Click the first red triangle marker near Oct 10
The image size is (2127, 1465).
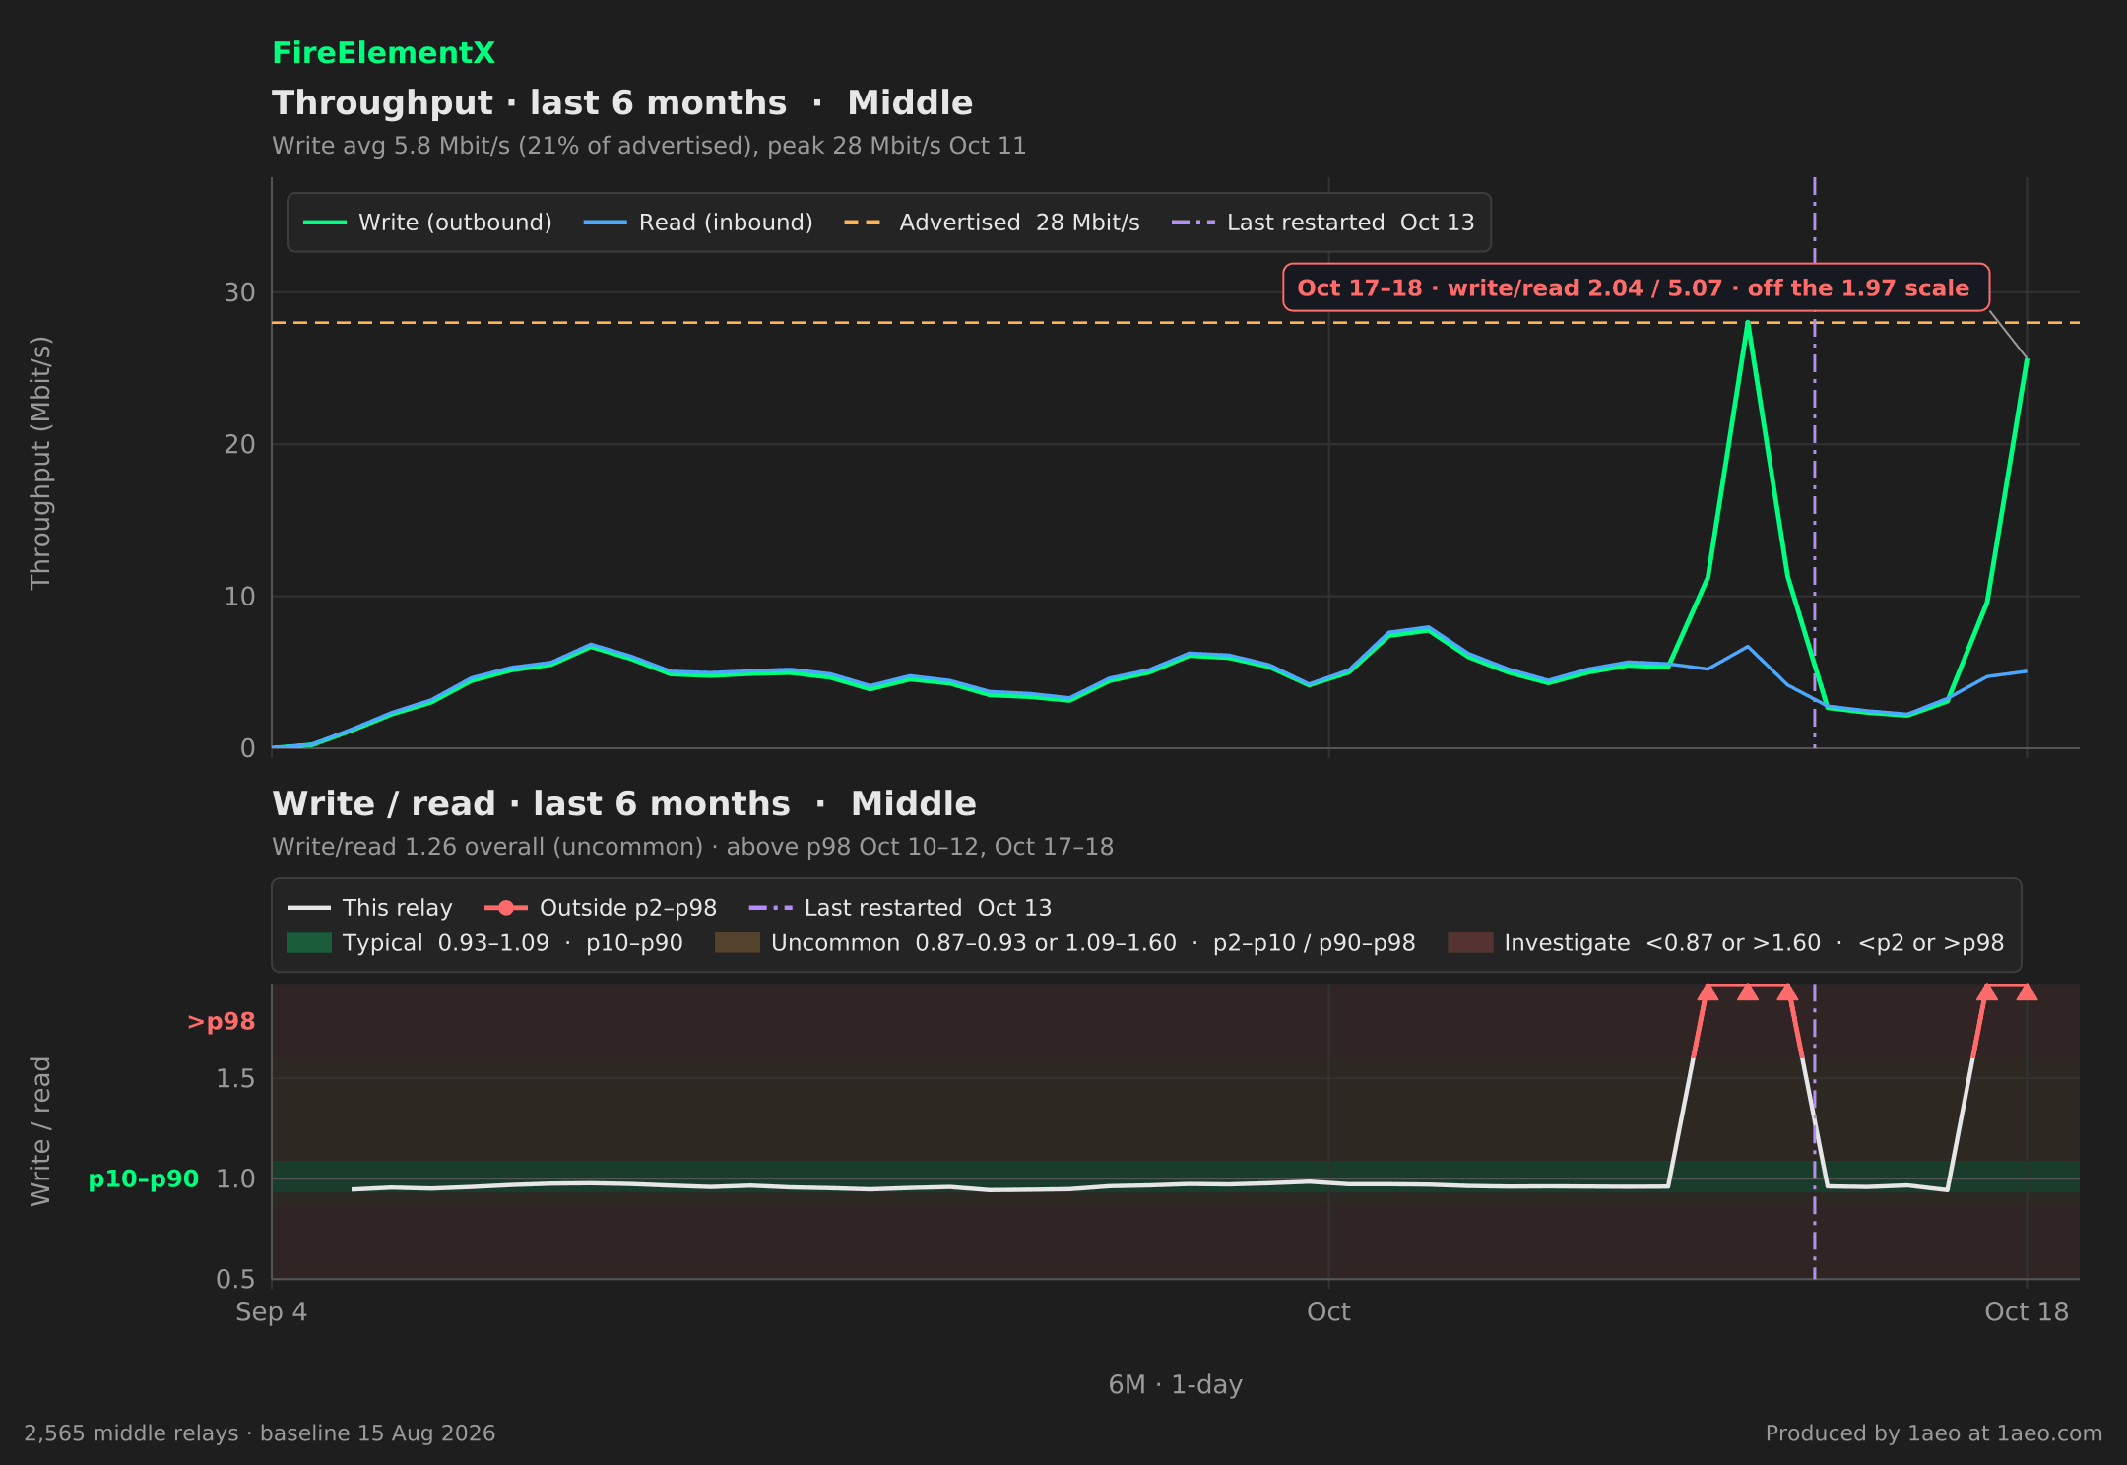1708,992
